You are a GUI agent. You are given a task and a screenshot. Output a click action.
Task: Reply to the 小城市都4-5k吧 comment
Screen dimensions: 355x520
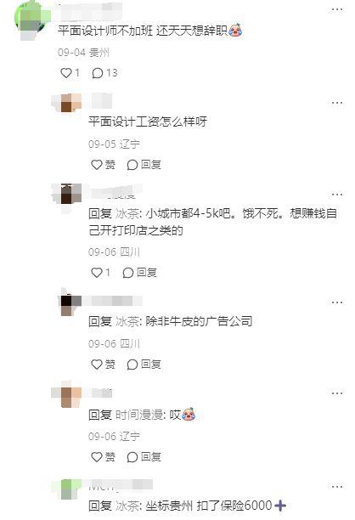tap(139, 273)
